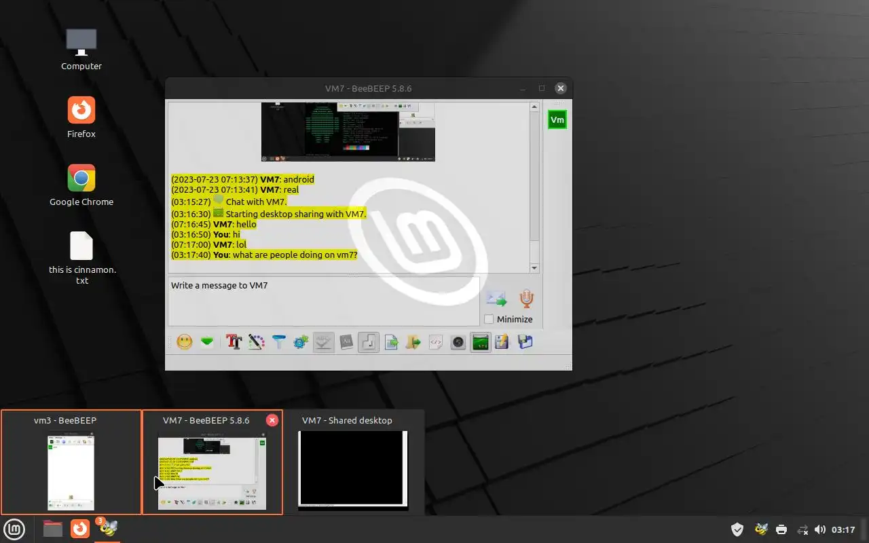The image size is (869, 543).
Task: Toggle the dictionary book completer icon
Action: [346, 342]
